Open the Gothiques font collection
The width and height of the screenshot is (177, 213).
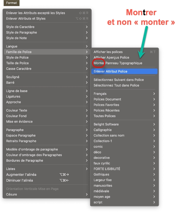coord(124,175)
